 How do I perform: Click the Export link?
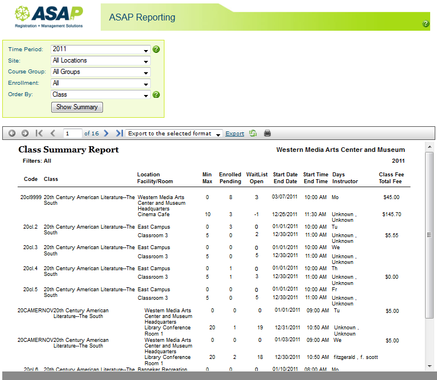tap(234, 134)
